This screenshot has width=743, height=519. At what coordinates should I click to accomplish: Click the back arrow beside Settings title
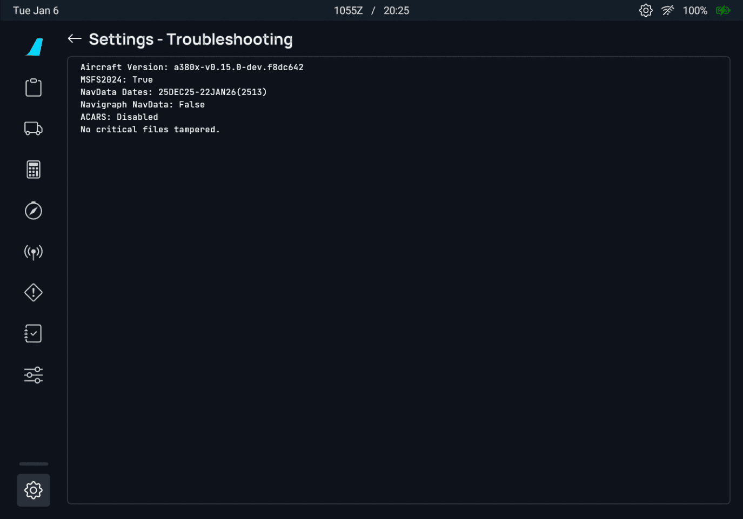75,38
